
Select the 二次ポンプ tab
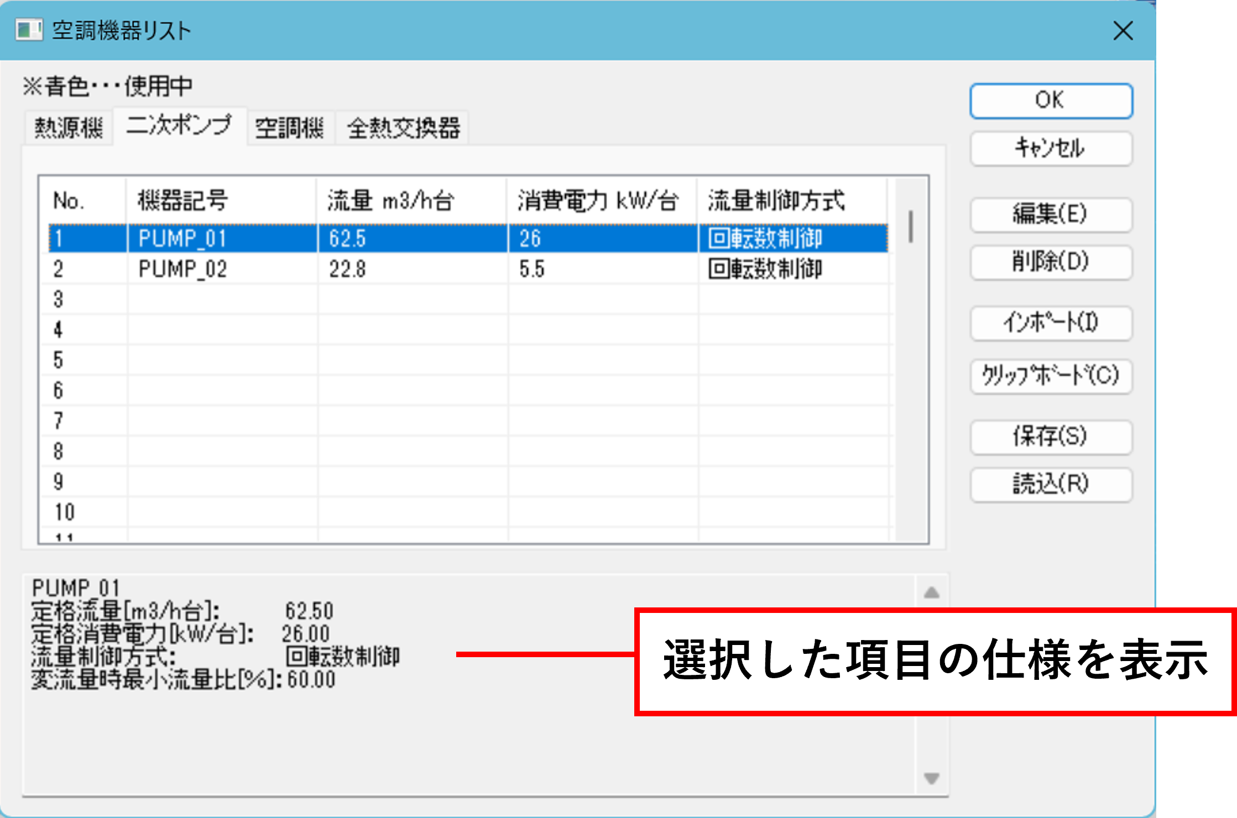pos(179,125)
